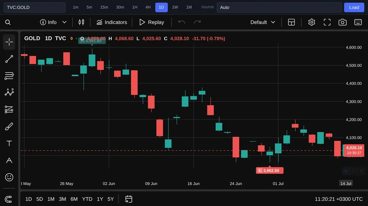
Task: Open the Indicators panel
Action: pyautogui.click(x=112, y=22)
